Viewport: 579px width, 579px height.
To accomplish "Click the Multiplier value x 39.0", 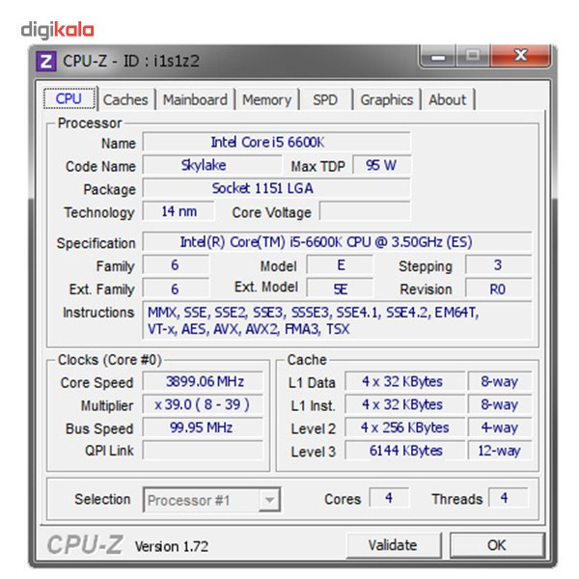I will click(203, 404).
